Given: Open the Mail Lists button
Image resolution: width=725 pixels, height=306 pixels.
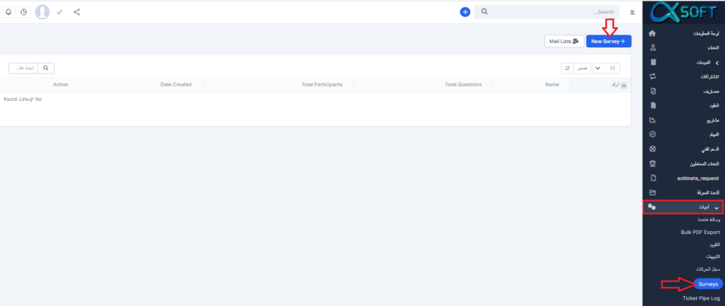Looking at the screenshot, I should 564,42.
